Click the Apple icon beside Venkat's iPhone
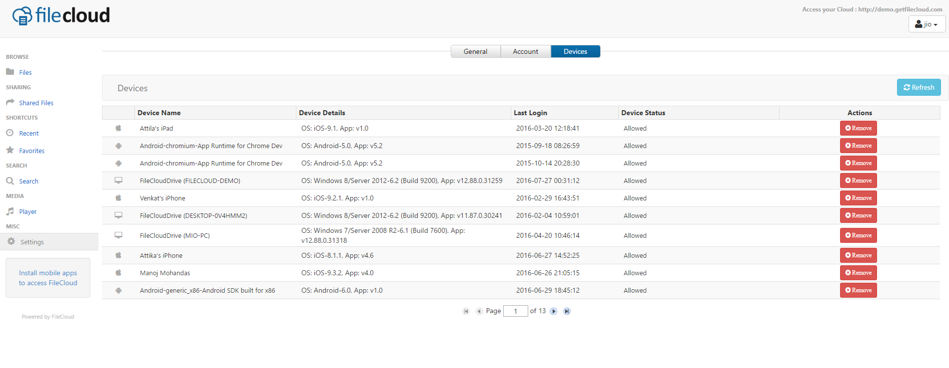This screenshot has width=949, height=368. pos(118,198)
